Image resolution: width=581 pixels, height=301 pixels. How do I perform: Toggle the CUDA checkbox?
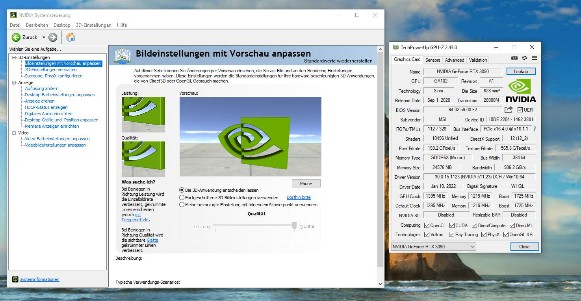[x=452, y=226]
